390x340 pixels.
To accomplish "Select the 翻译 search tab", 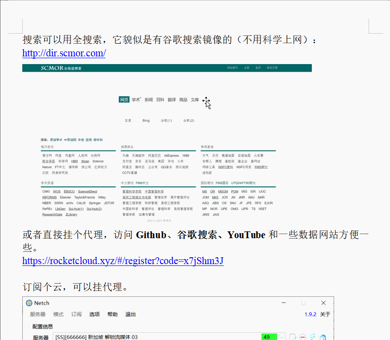I will pos(172,100).
